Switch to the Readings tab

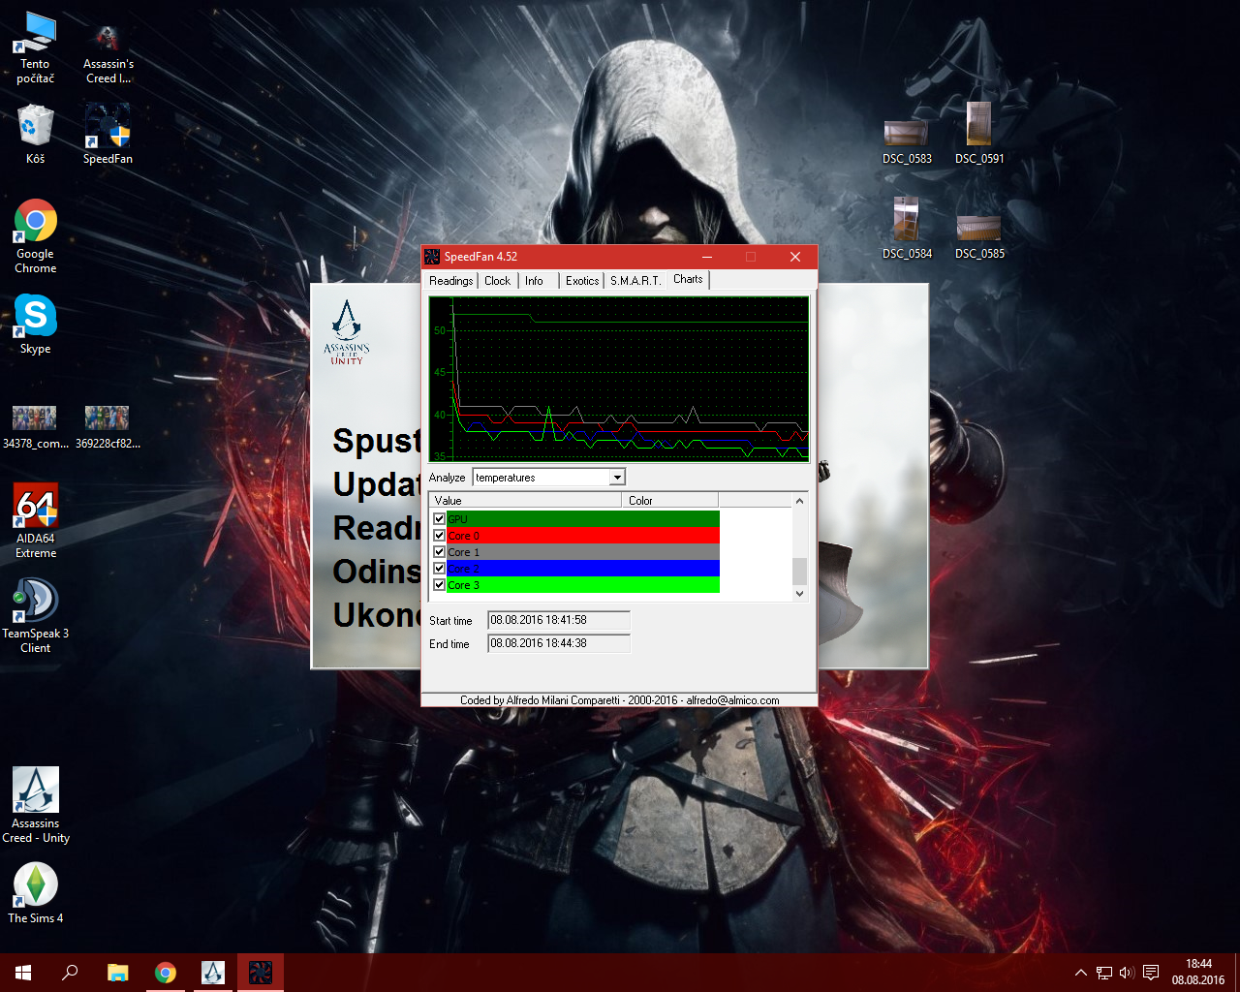(x=451, y=281)
